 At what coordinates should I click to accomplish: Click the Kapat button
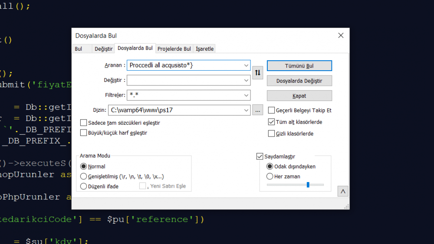299,96
